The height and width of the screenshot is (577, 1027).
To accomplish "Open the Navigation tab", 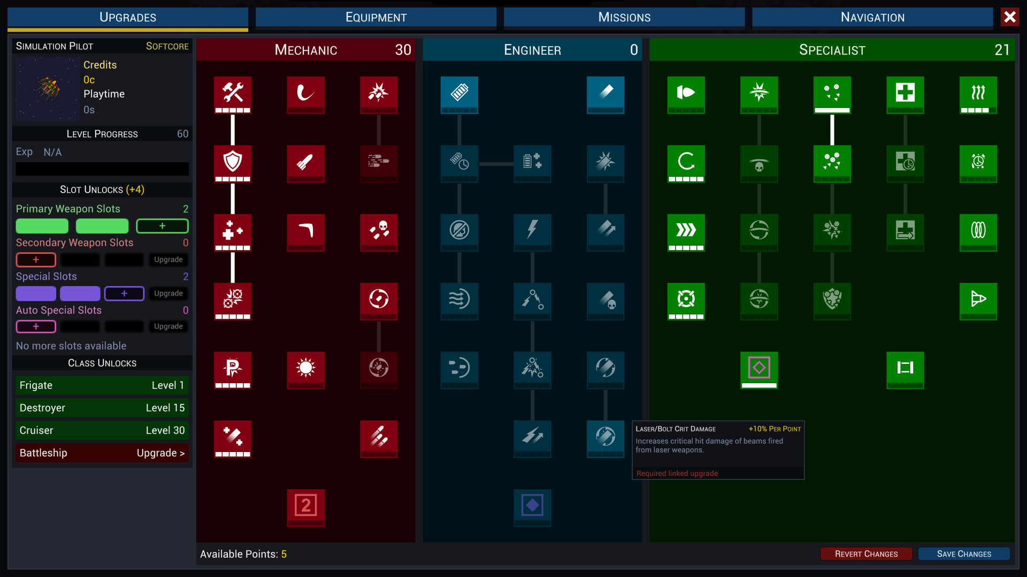I will [872, 17].
